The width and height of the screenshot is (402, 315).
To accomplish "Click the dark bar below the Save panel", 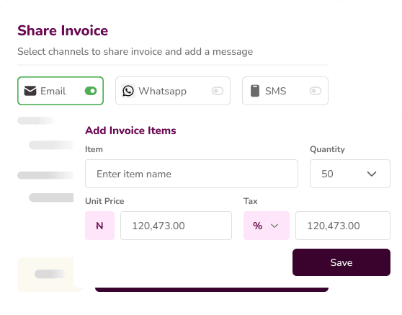I will point(212,290).
